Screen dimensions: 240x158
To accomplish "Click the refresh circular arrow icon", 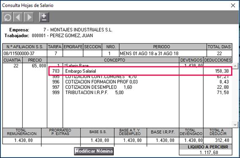I will click(x=7, y=17).
